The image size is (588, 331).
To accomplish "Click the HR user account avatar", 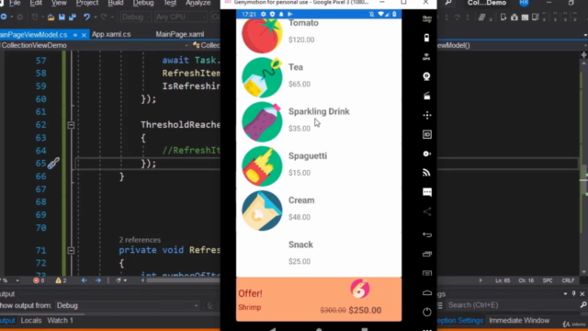I will coord(524,3).
